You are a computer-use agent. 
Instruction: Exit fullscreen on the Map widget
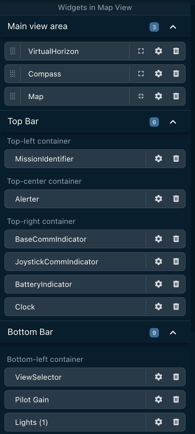point(140,96)
